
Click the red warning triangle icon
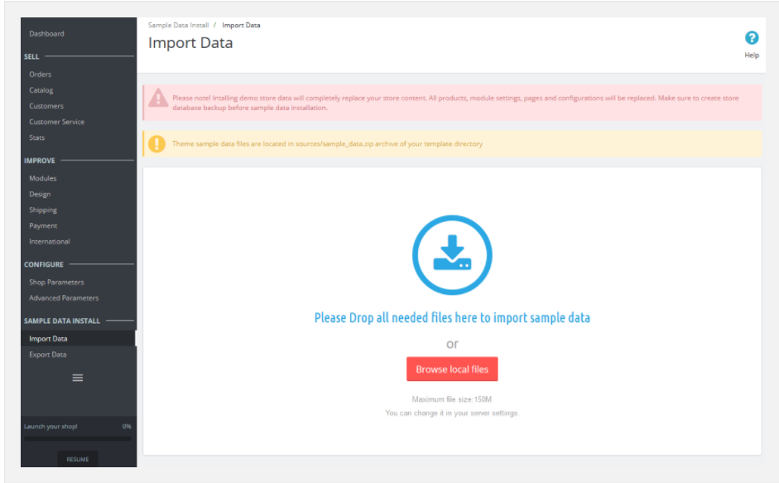[x=158, y=98]
